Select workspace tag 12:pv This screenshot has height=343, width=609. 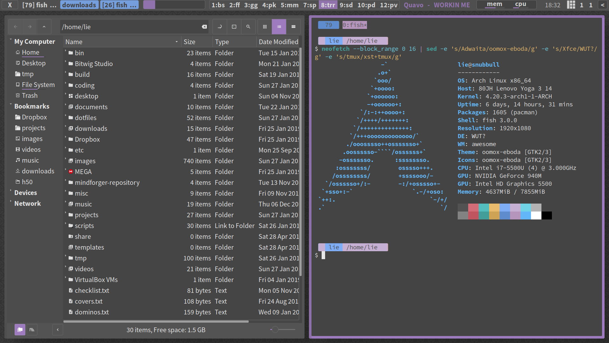(389, 5)
